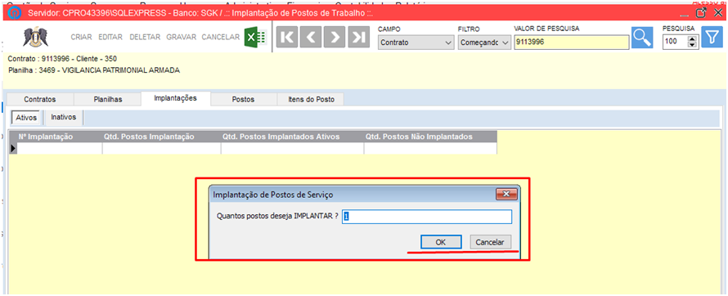Go to next record arrow
728x296 pixels.
(335, 38)
